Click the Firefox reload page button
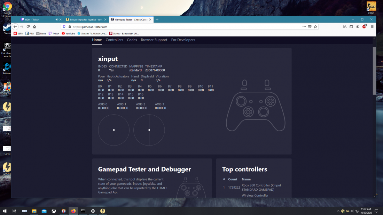This screenshot has height=215, width=383. coord(28,27)
